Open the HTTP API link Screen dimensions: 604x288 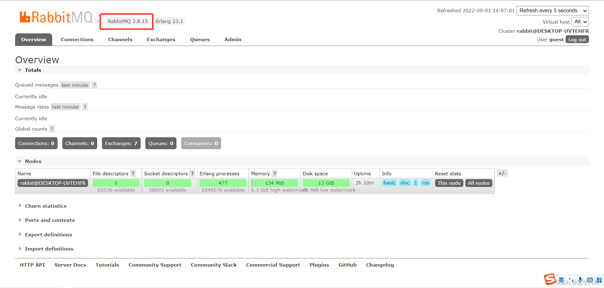(32, 265)
